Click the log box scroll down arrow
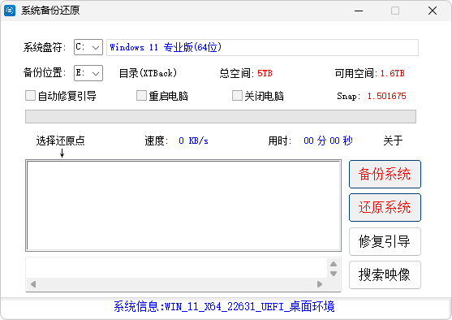452x320 pixels. tap(334, 274)
